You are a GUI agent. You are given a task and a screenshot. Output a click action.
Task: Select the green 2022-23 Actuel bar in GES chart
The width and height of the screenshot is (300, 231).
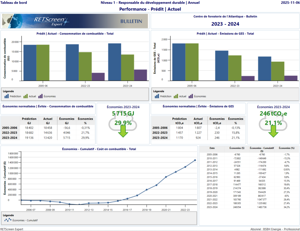[x=235, y=68]
